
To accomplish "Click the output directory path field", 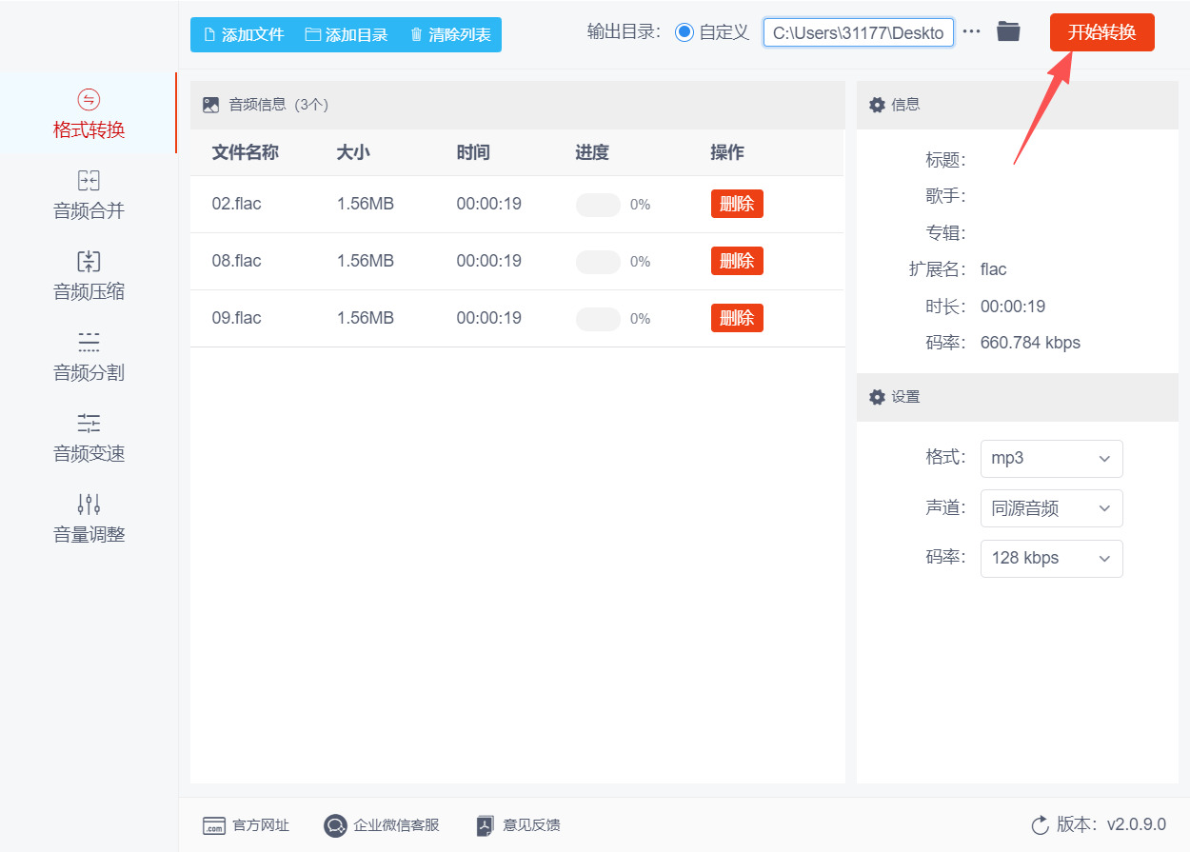I will pos(858,32).
